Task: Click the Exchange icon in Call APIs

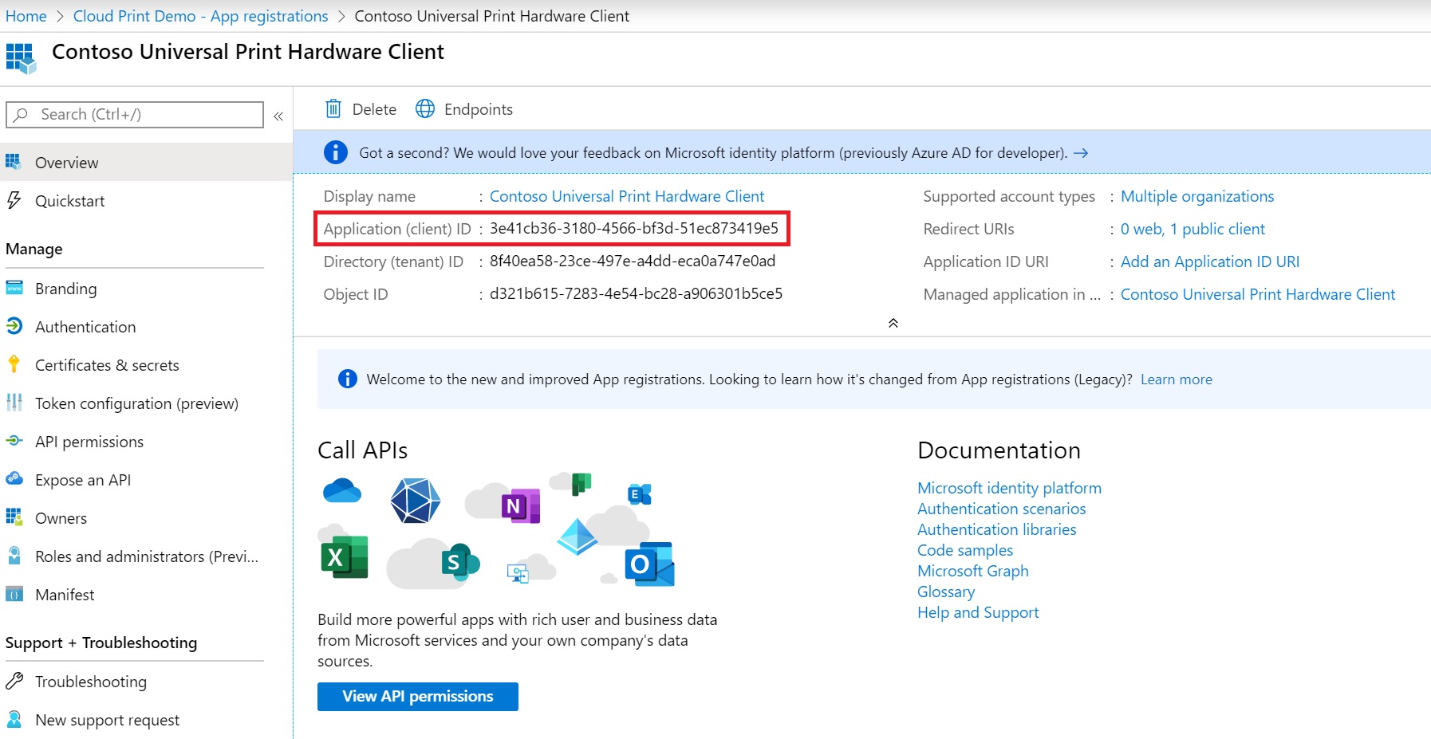Action: tap(640, 494)
